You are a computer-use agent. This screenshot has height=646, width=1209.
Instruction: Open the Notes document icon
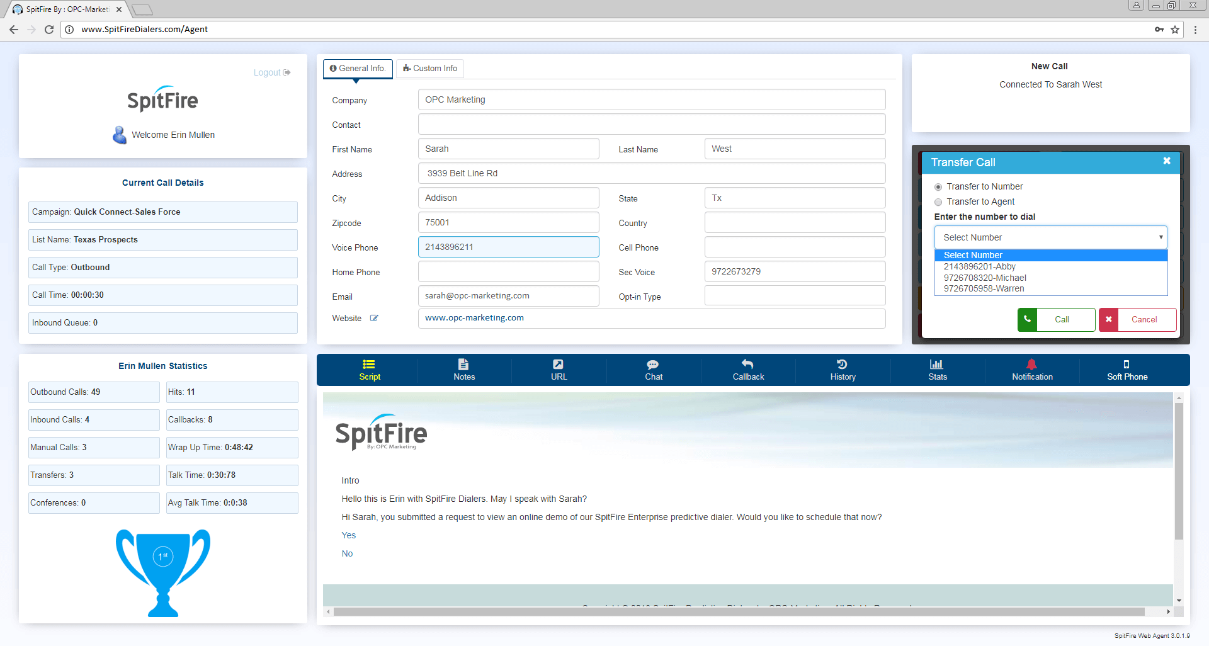click(x=463, y=364)
